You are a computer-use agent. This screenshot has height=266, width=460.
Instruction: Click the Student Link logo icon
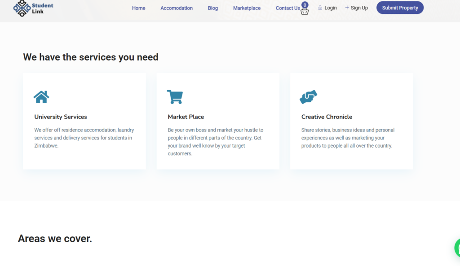point(22,8)
